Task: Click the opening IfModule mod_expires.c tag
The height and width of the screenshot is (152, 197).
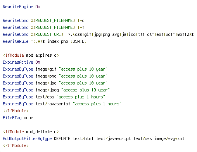Action: click(31, 55)
